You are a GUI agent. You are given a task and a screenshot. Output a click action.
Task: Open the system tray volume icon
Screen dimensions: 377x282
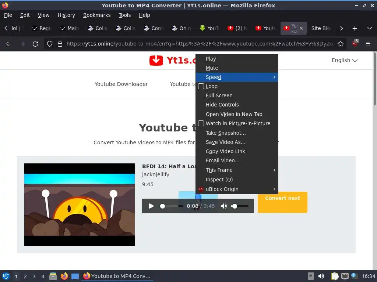321,276
